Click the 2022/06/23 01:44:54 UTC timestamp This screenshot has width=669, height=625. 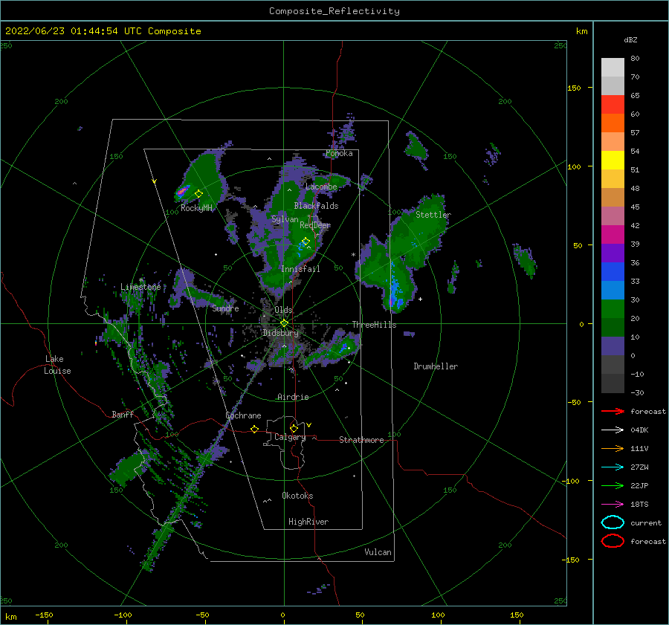click(x=74, y=31)
